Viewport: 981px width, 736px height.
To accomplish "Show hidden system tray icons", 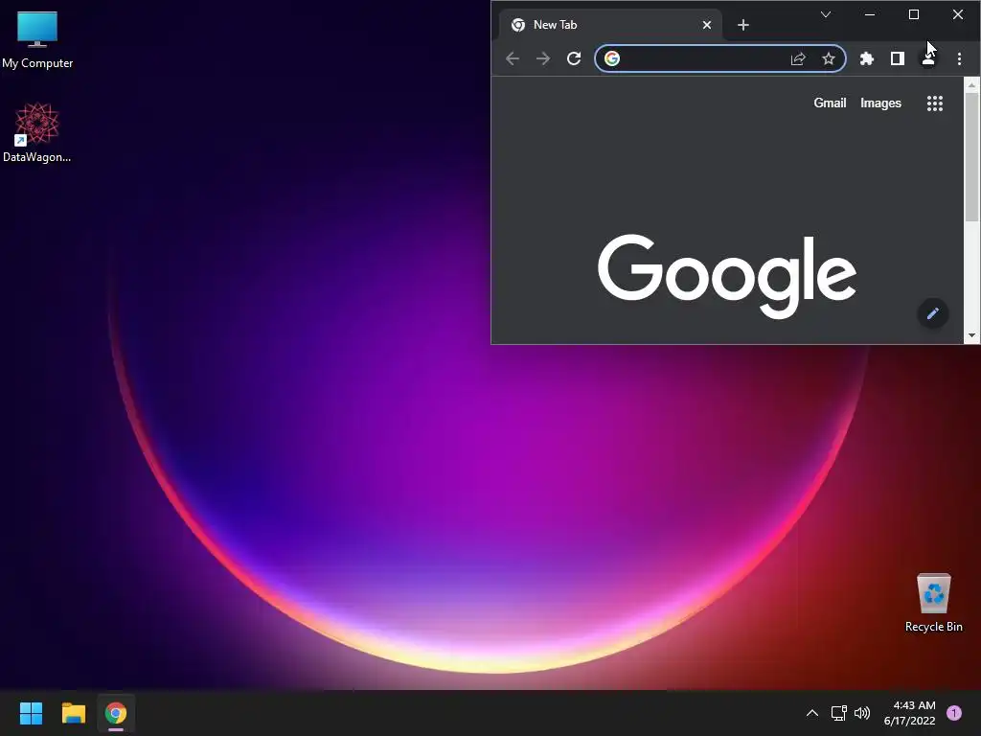I will [812, 713].
